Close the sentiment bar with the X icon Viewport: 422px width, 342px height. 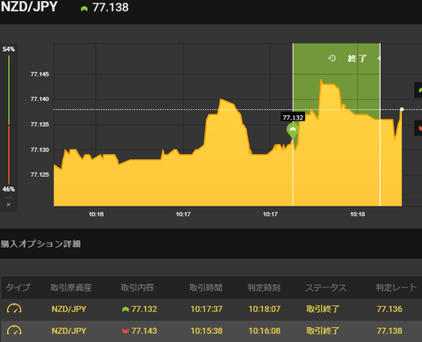(9, 204)
